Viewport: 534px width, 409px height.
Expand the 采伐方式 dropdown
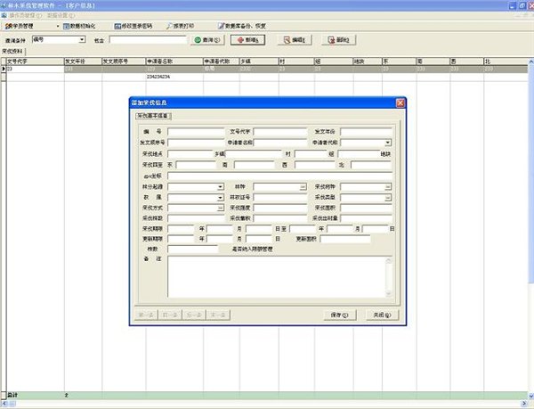click(x=220, y=208)
